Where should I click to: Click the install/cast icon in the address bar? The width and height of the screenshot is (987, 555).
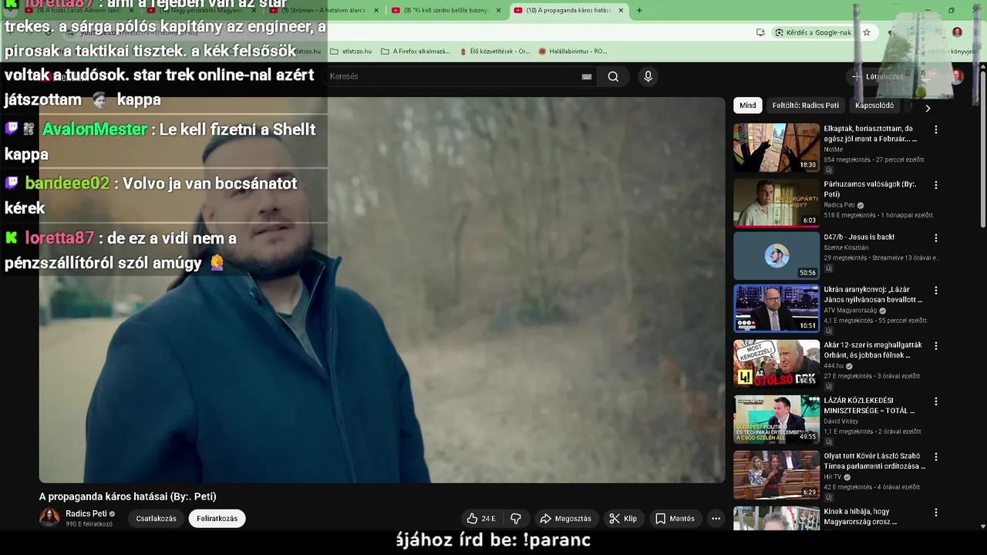(761, 32)
